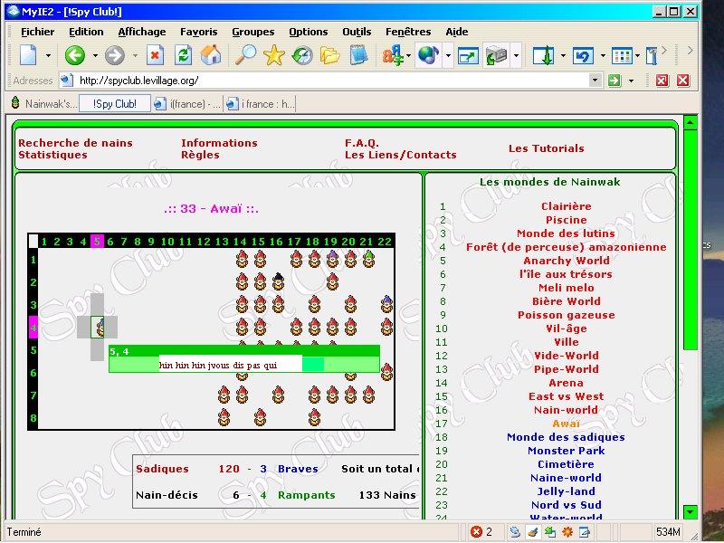Switch to the Nainwak's tab

tap(44, 103)
